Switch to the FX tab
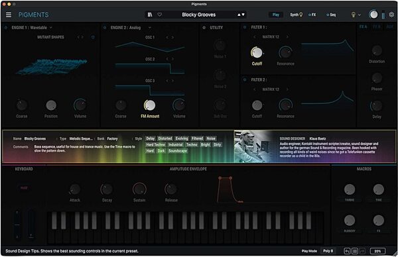Screen dimensions: 398x257 pos(314,15)
